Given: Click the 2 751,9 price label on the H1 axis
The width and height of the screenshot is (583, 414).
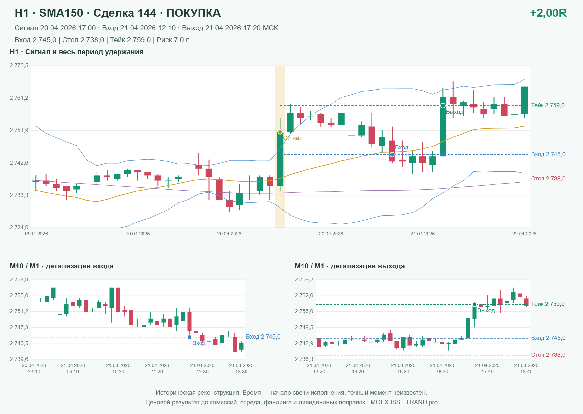Looking at the screenshot, I should pyautogui.click(x=19, y=130).
